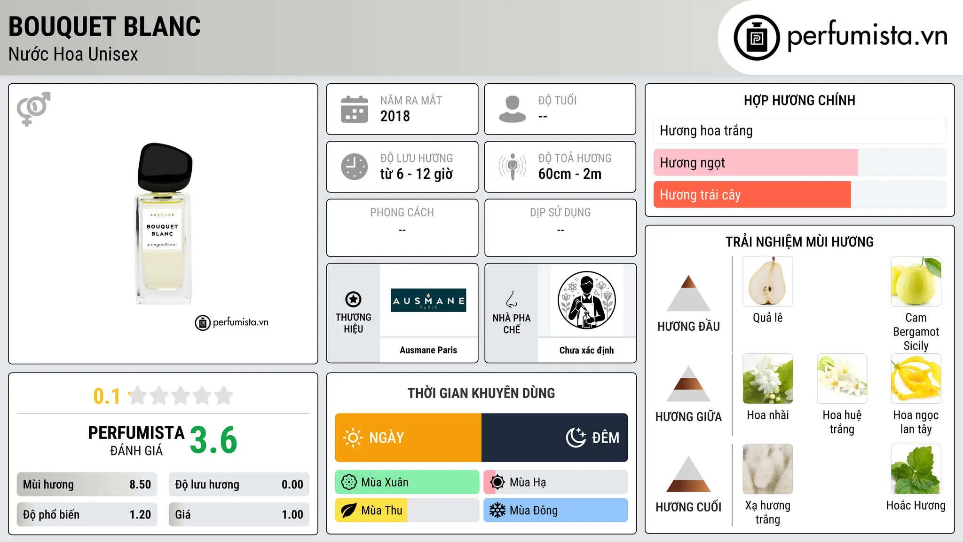The image size is (963, 542).
Task: Click the green 3.6 Perfumista rating
Action: click(213, 440)
